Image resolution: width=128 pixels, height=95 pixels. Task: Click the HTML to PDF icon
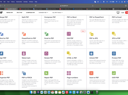pos(69,54)
